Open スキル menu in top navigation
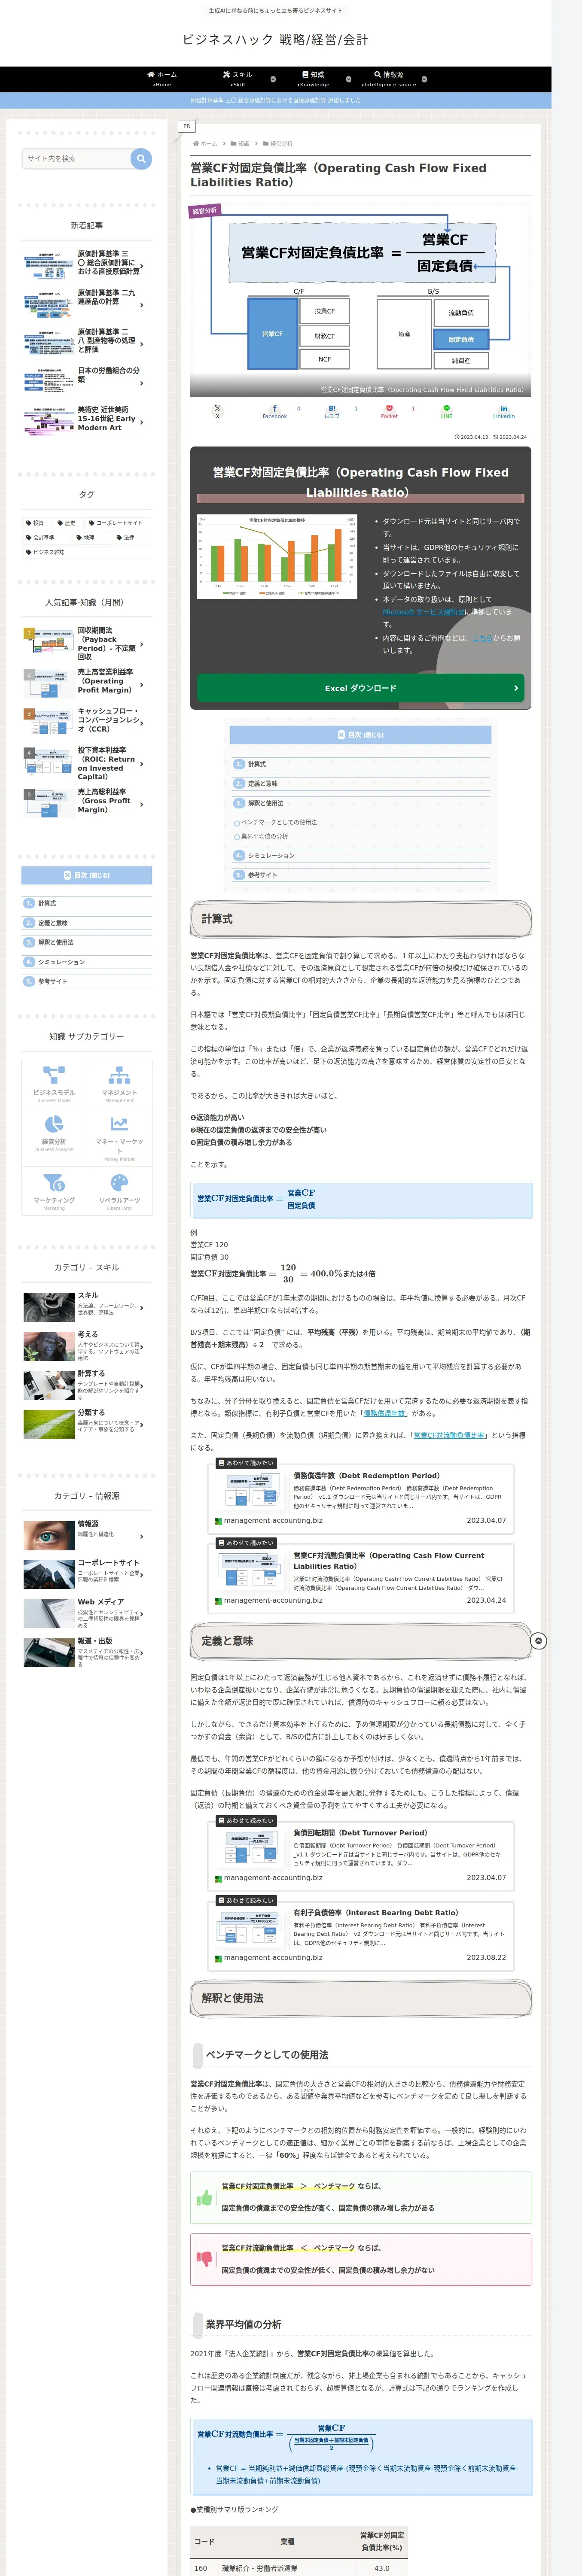This screenshot has width=582, height=2576. tap(238, 79)
